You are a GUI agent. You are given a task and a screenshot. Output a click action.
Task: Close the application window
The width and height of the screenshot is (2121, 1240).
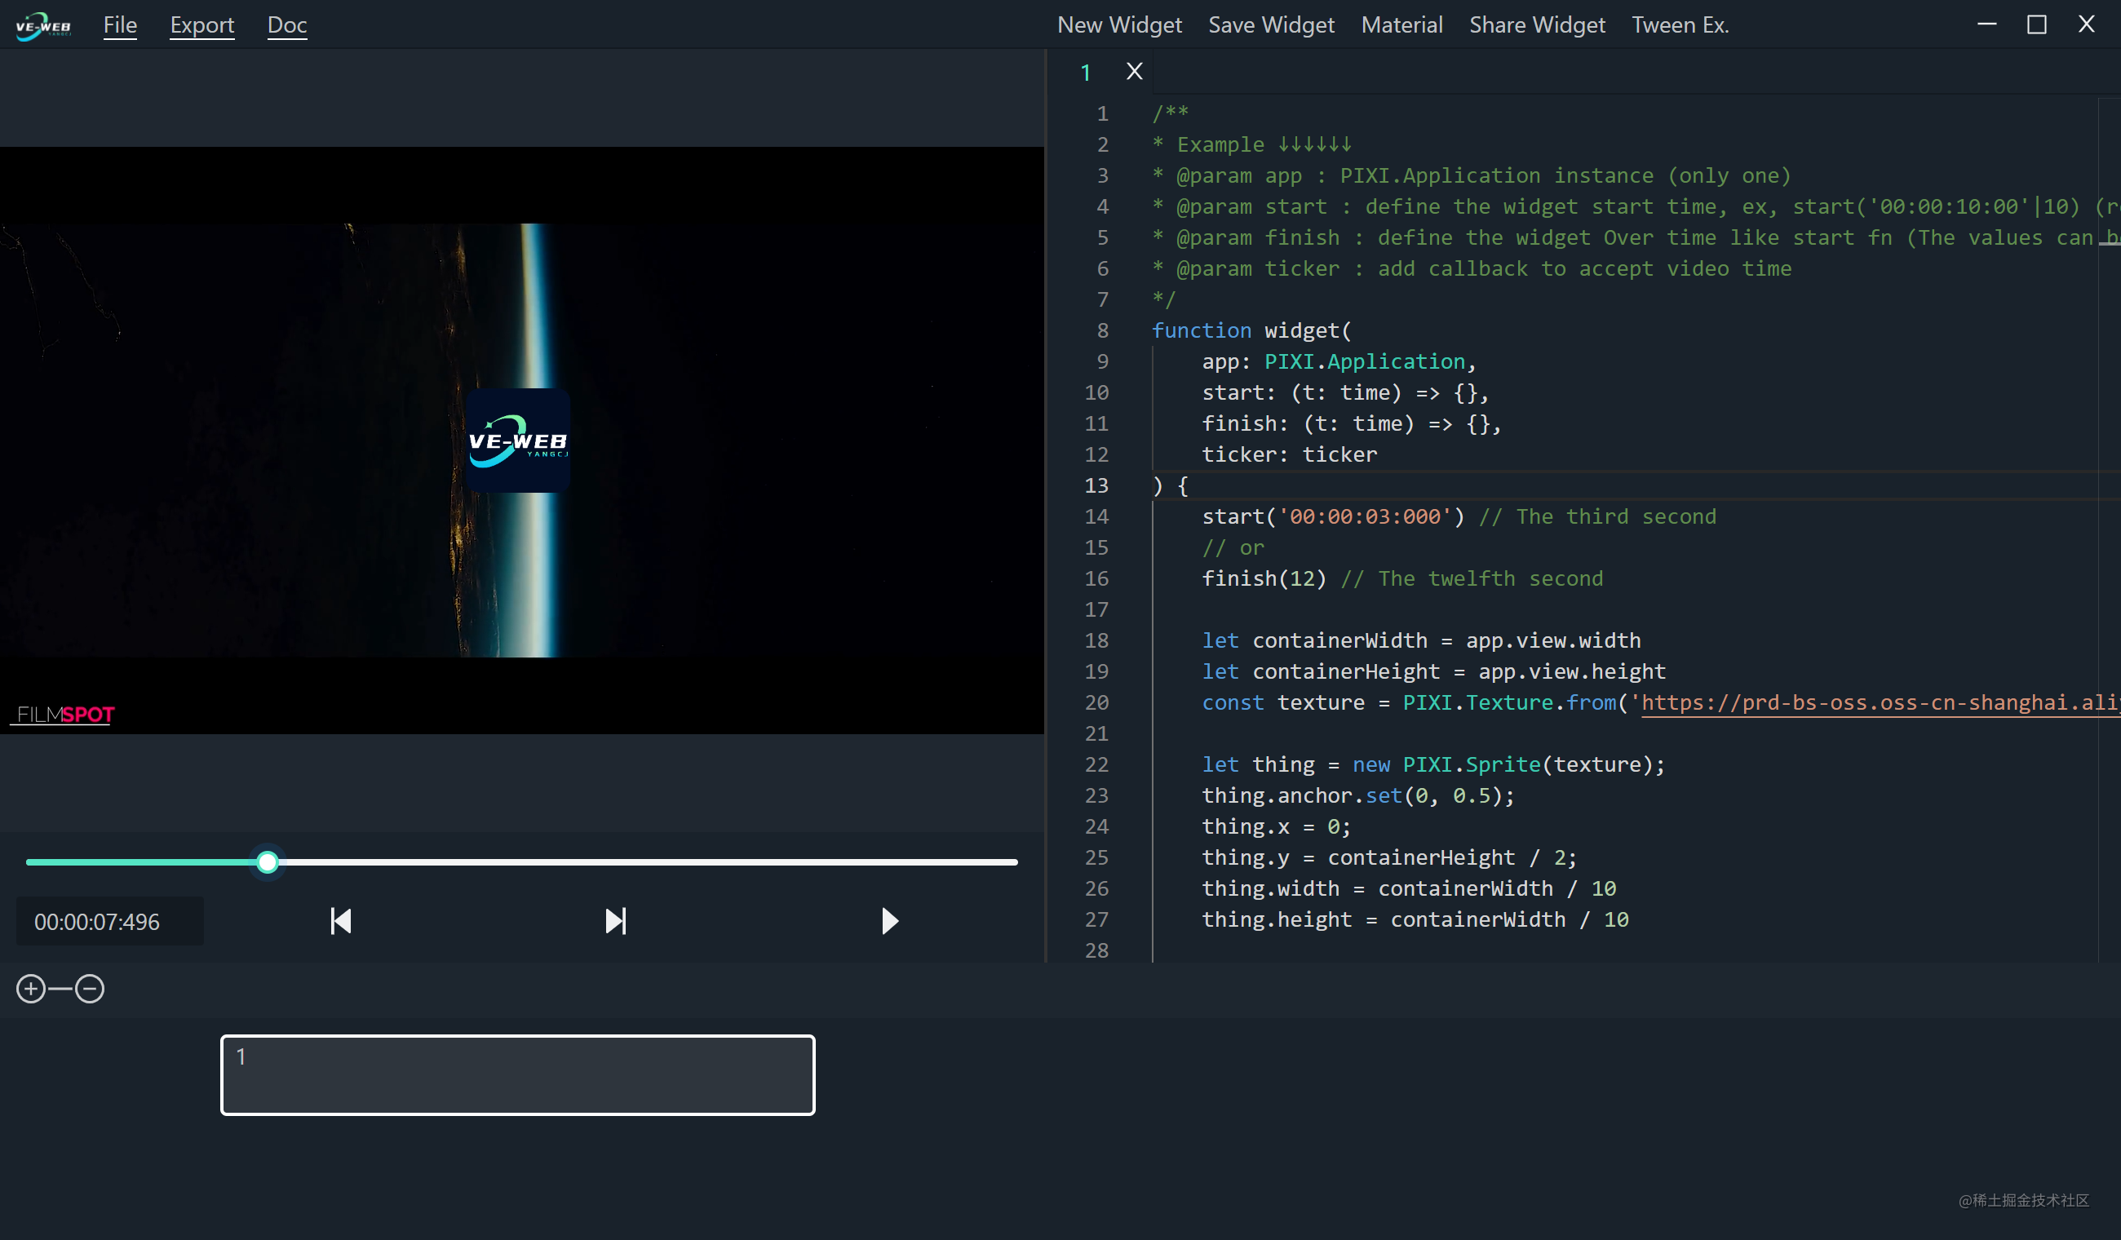(x=2087, y=24)
